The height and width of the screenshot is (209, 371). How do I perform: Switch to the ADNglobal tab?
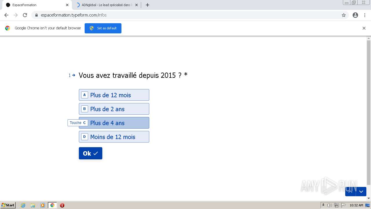[x=106, y=5]
